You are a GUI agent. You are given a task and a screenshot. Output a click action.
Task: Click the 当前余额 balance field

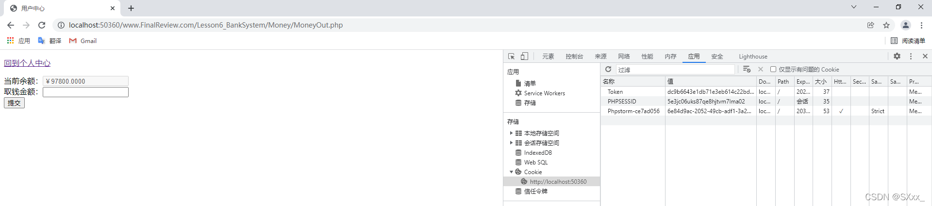(85, 81)
